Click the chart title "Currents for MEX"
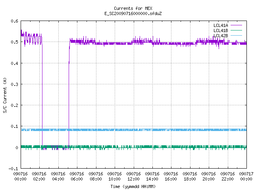This screenshot has height=190, width=254. coord(133,8)
